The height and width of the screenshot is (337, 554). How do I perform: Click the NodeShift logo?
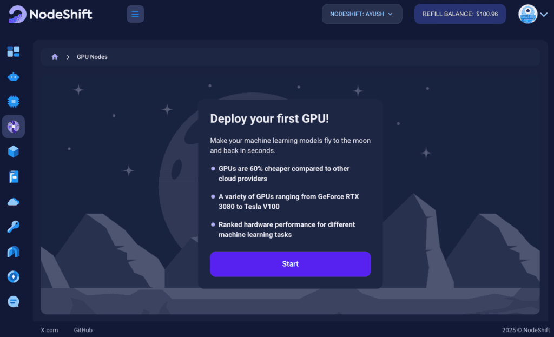coord(50,14)
